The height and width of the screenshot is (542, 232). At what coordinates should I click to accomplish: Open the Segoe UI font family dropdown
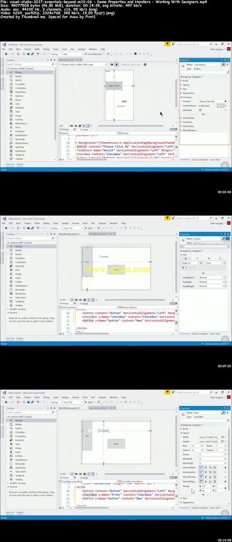(190, 263)
